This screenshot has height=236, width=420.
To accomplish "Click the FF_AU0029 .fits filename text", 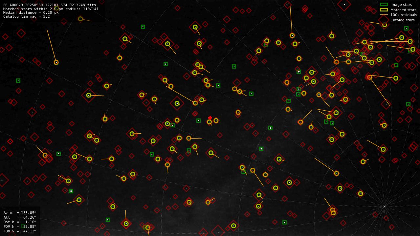I will [50, 5].
